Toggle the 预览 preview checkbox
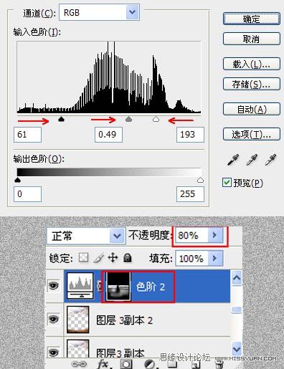 click(x=227, y=183)
